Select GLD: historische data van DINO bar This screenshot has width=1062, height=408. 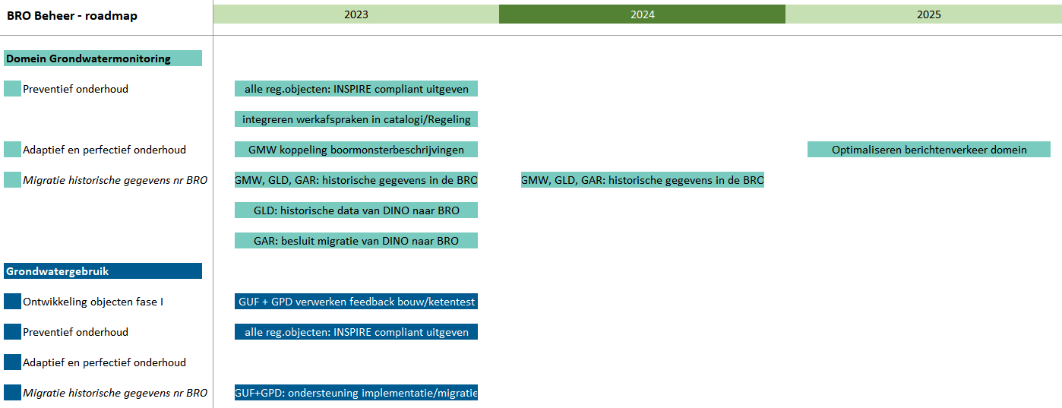pyautogui.click(x=356, y=210)
